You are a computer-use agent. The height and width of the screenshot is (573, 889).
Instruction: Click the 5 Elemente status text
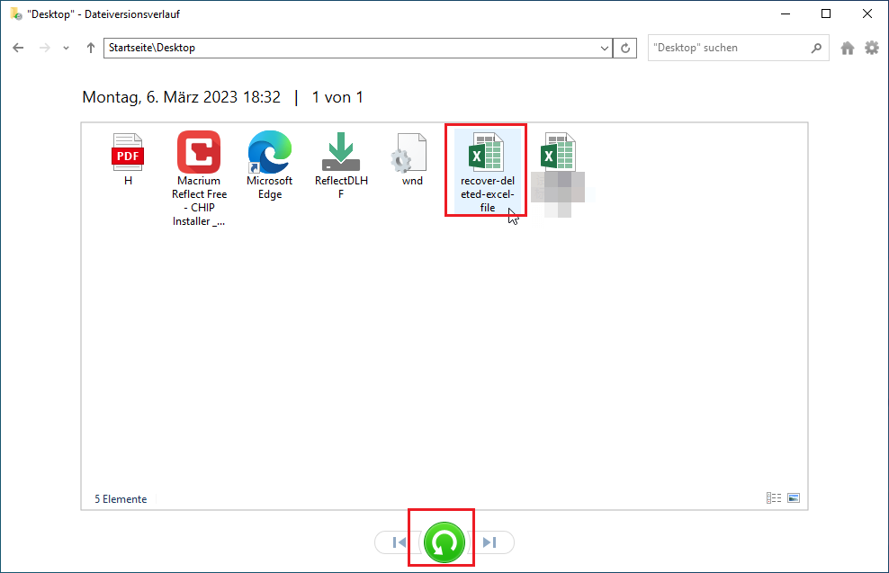(x=121, y=498)
